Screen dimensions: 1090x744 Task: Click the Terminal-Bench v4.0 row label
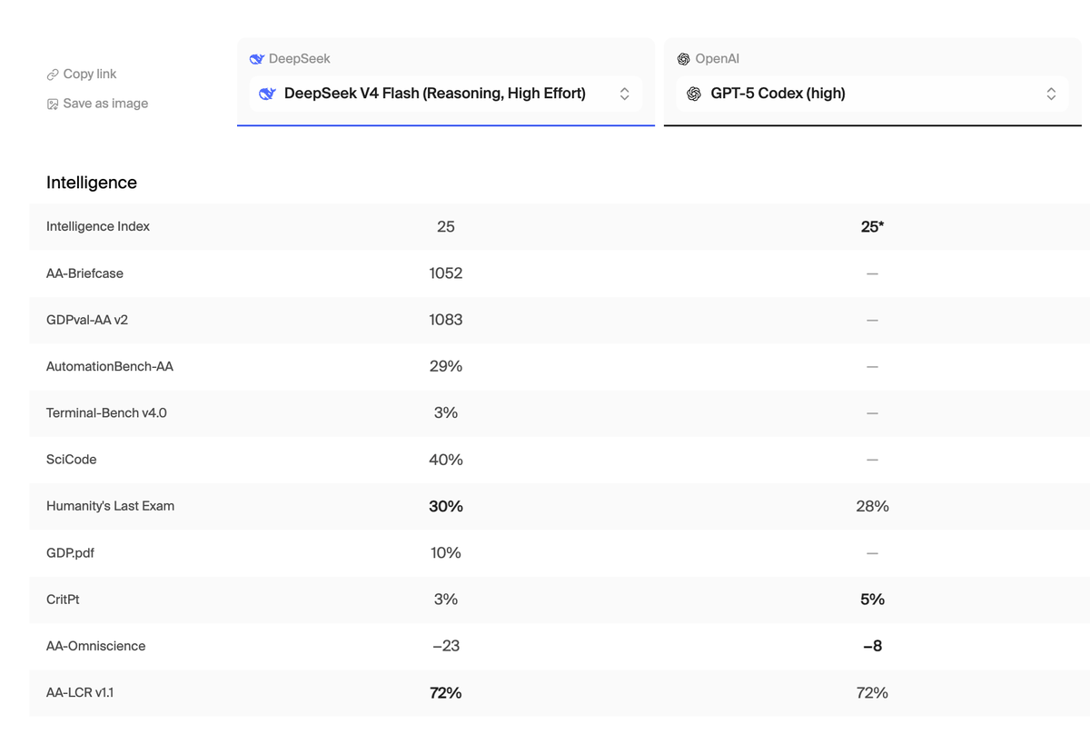(106, 412)
